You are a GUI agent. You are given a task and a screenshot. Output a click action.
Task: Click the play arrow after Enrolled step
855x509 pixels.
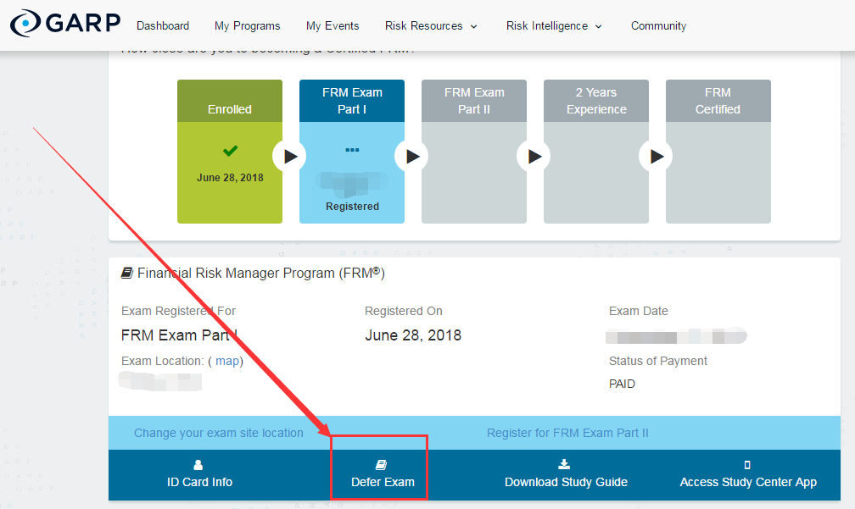pyautogui.click(x=289, y=156)
